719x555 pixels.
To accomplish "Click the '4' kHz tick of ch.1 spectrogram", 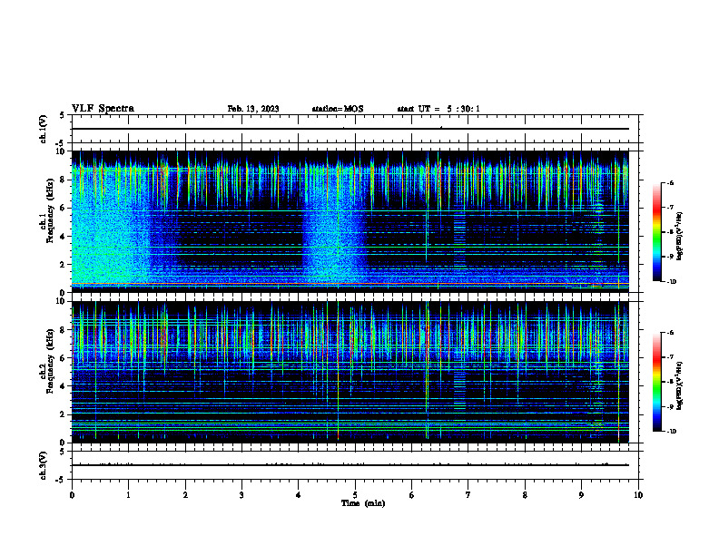I will [64, 237].
